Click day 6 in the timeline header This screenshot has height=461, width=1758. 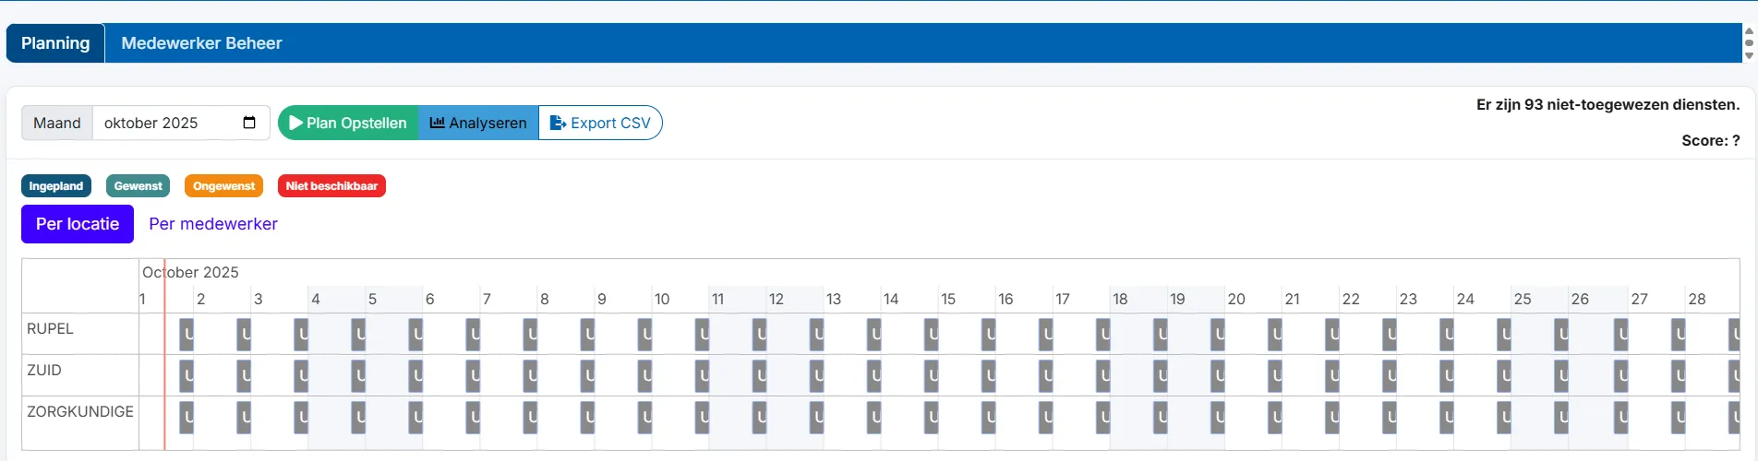click(x=430, y=299)
